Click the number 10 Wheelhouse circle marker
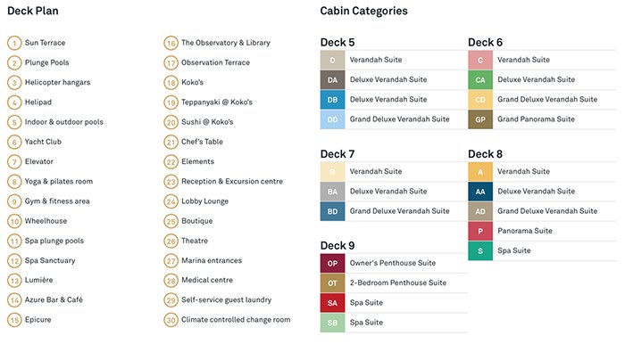 pos(14,221)
